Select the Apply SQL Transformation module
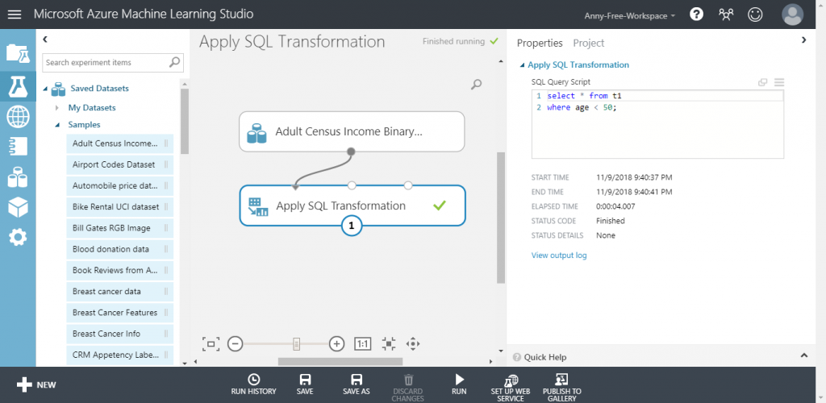Viewport: 826px width, 403px height. [x=353, y=206]
